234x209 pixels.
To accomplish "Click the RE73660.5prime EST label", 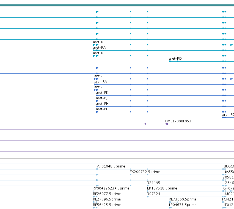I will coord(183,199).
